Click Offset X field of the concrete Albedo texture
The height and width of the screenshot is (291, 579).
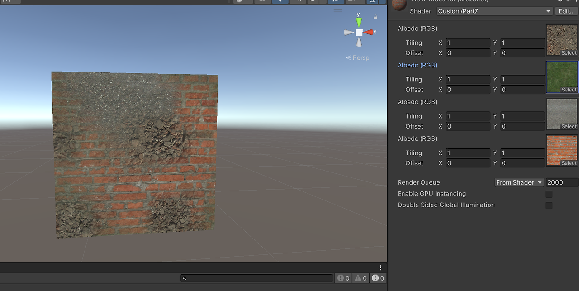(x=468, y=126)
